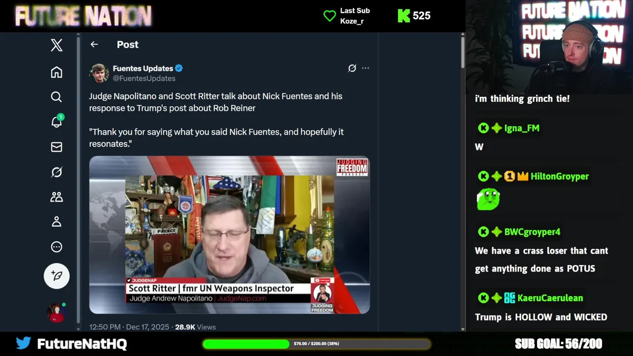Click chat username KaeruCaerulean

[x=550, y=298]
